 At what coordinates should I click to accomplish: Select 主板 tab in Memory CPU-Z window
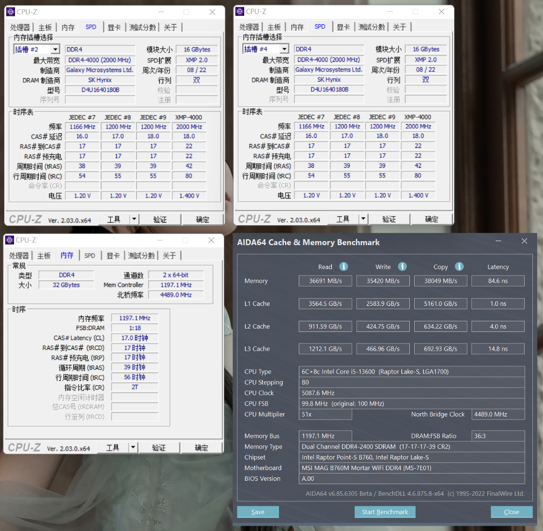pos(44,256)
